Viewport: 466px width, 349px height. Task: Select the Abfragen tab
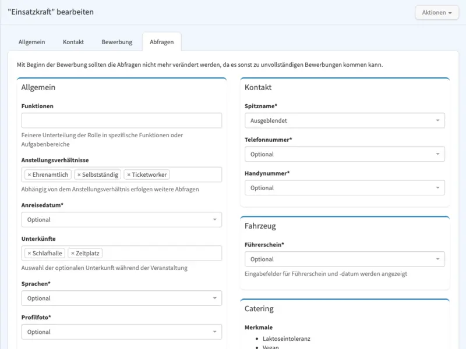pos(162,42)
